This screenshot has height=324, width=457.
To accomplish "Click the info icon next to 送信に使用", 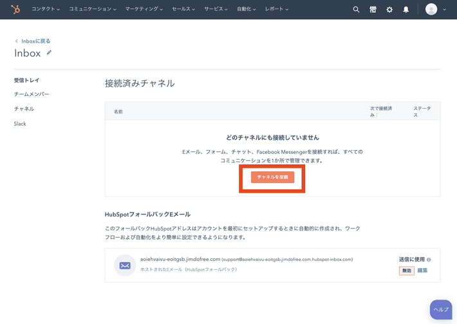I will point(429,260).
